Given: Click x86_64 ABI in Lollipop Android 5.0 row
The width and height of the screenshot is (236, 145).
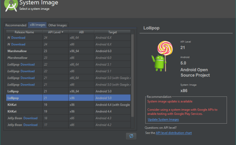Looking at the screenshot, I should coord(74,91).
